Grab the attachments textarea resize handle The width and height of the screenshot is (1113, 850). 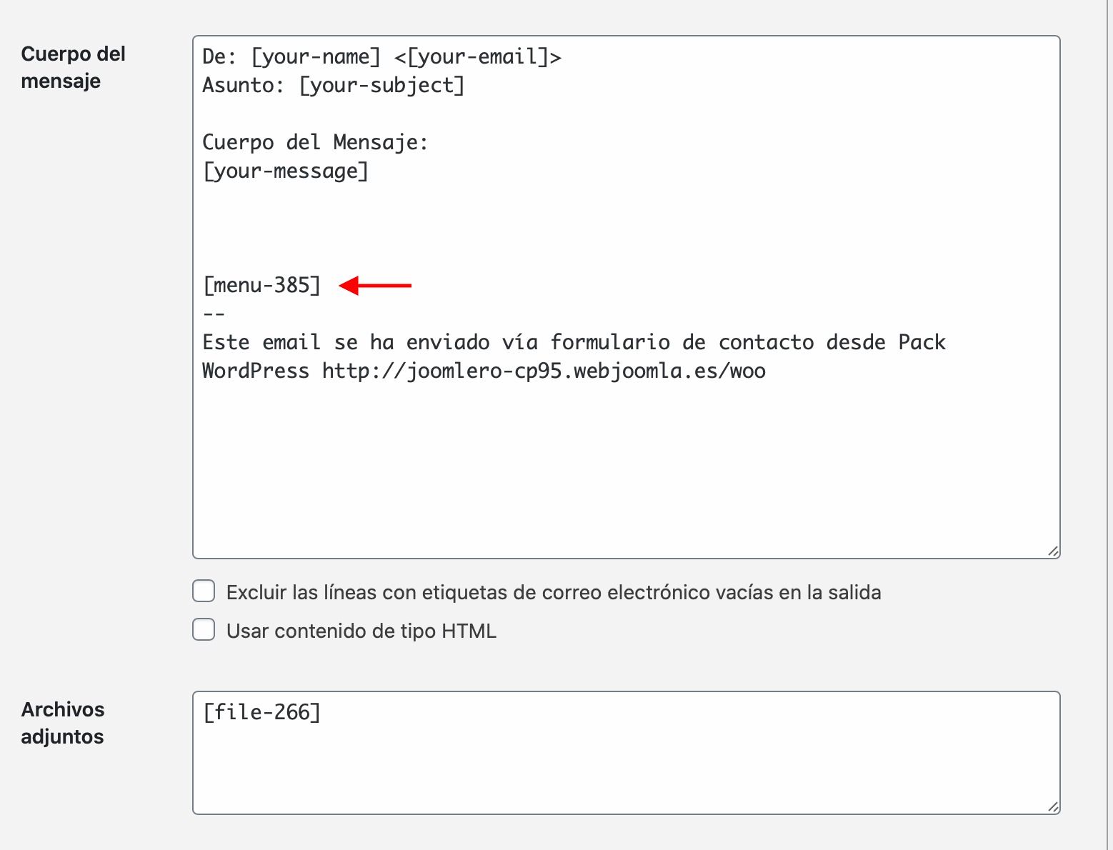(1053, 807)
